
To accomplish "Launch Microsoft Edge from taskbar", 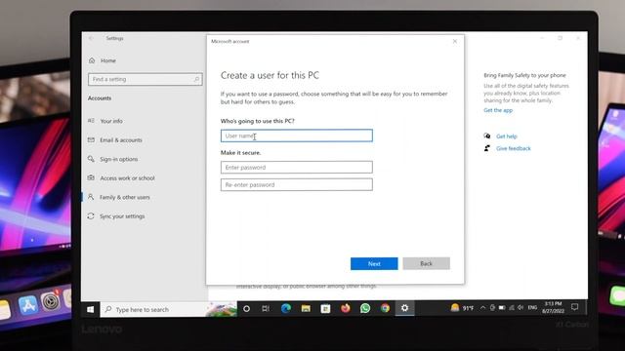I will click(x=285, y=308).
